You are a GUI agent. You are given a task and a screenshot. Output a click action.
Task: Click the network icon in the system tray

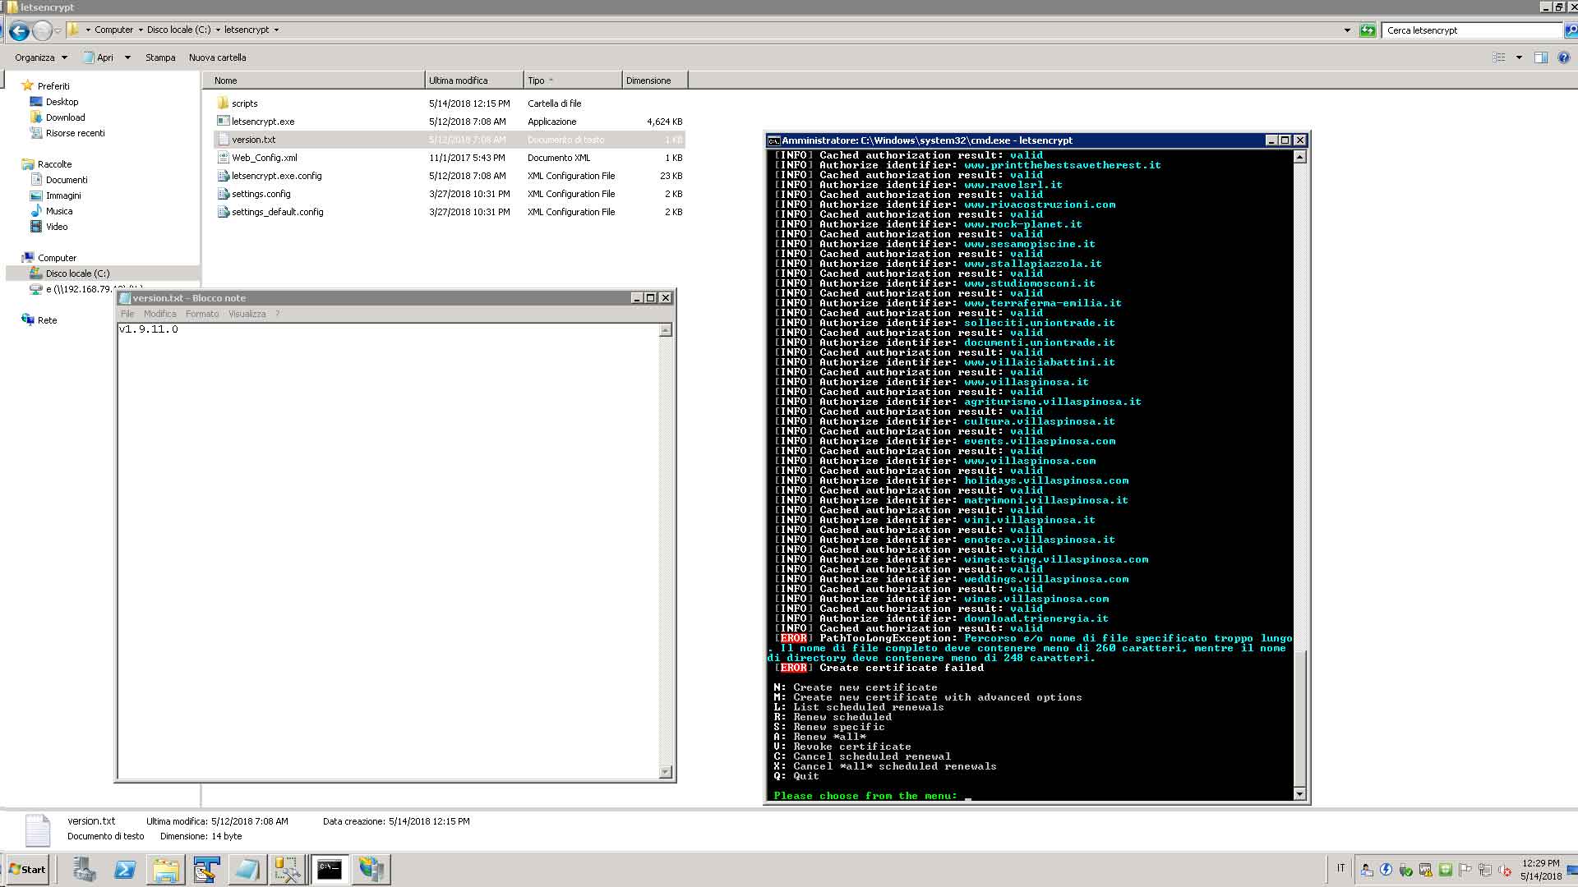click(1484, 870)
